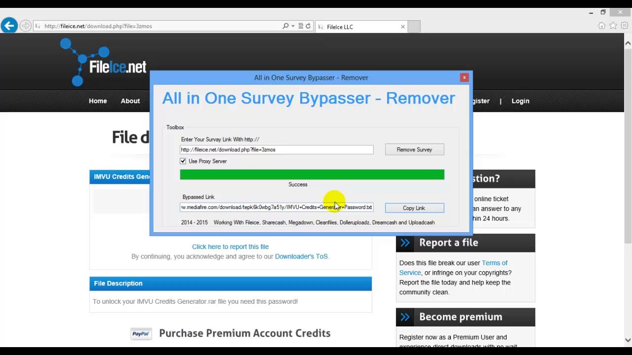Open the About menu item on FileIce
The image size is (632, 355).
130,101
